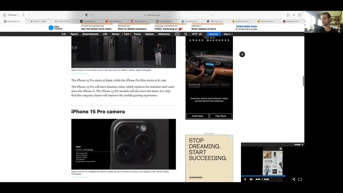Switch to the 'event 2023 rec...' tab

tap(13, 21)
